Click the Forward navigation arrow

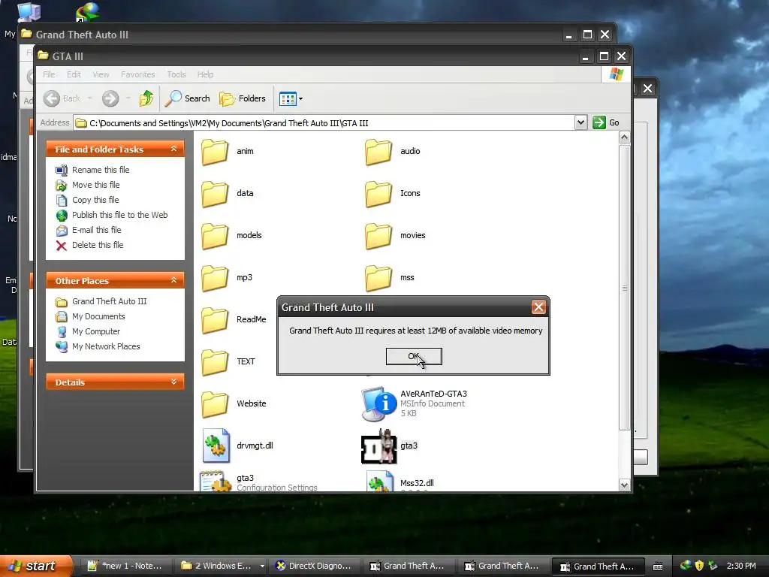pos(110,98)
